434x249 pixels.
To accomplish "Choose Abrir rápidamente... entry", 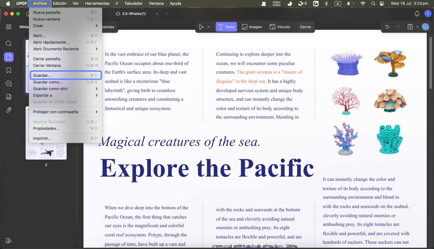I will 65,42.
